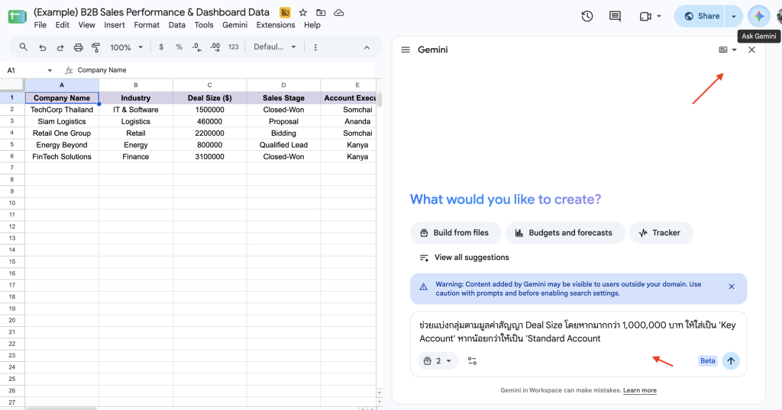The height and width of the screenshot is (410, 782).
Task: Open Gemini prompt settings sliders icon
Action: pyautogui.click(x=472, y=361)
